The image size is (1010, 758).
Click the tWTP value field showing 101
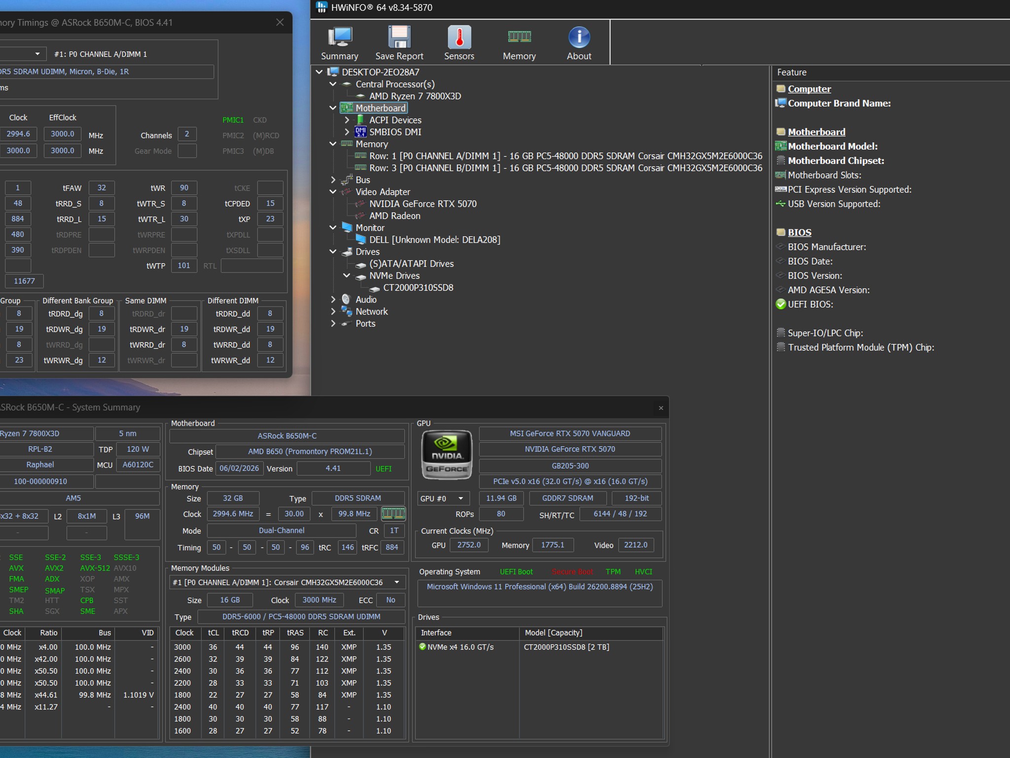[184, 265]
